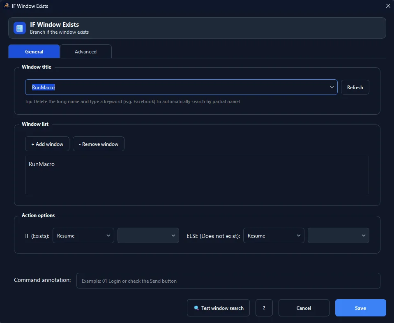The image size is (394, 323).
Task: Click the Window title text field
Action: 181,87
